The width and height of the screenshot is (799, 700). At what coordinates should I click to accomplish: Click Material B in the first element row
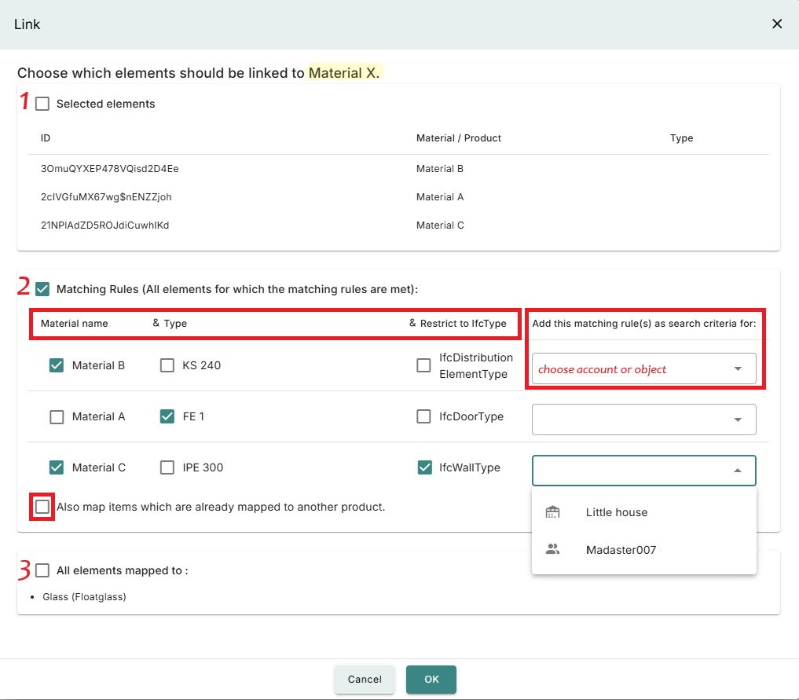(440, 169)
